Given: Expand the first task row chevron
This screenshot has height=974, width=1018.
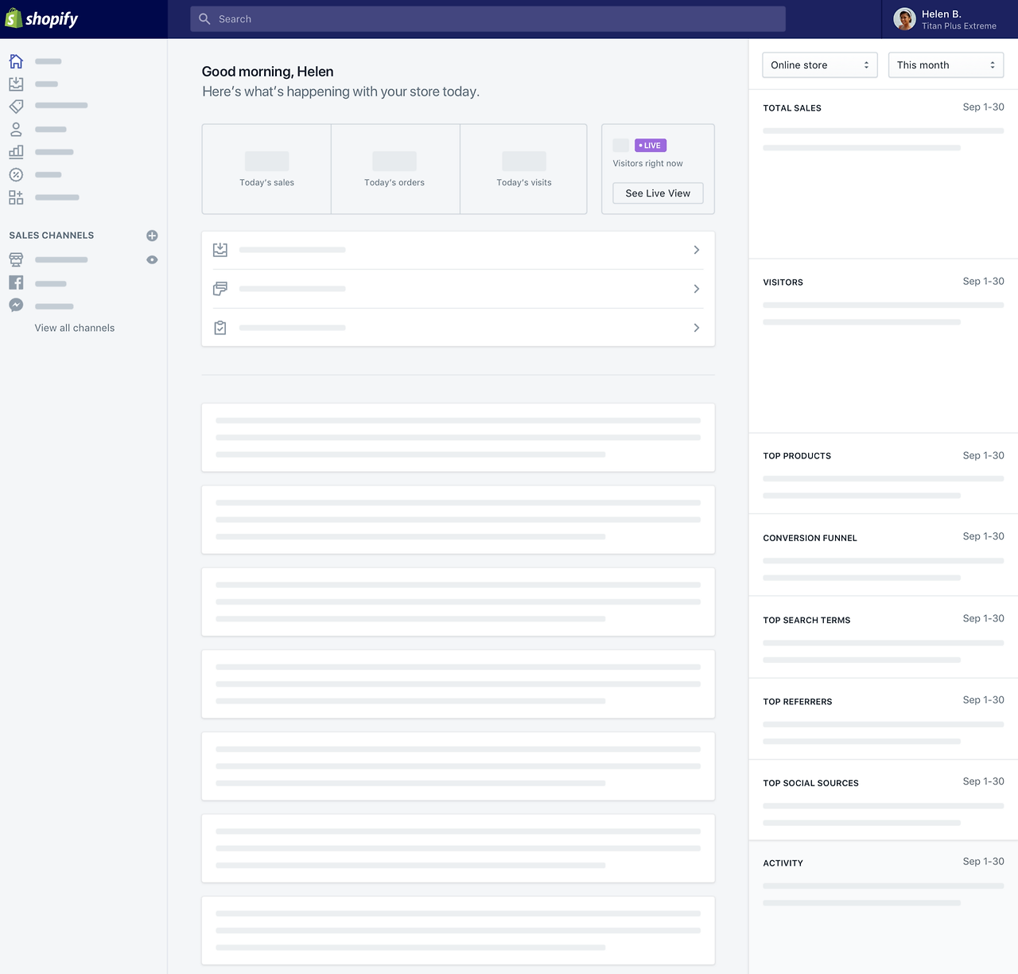Looking at the screenshot, I should [x=697, y=250].
